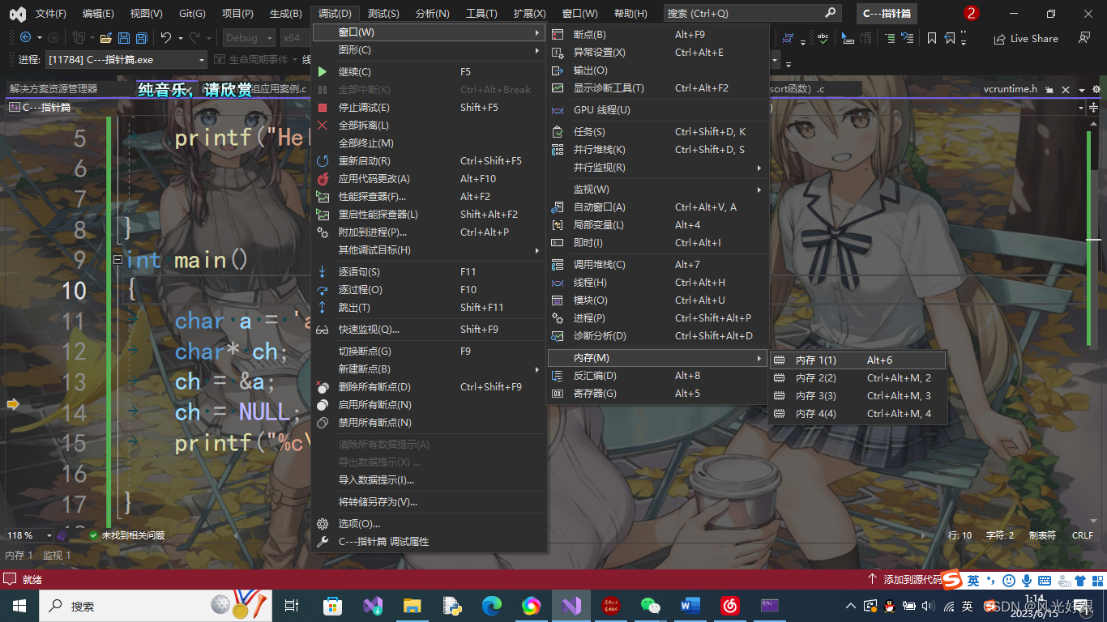Click the 全部拆离 (Detach All) X icon
Screen dimensions: 1107x622
pos(323,126)
